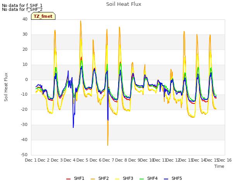Click the 20 y-axis tick label
Viewport: 248px width, 186px height.
pos(25,50)
